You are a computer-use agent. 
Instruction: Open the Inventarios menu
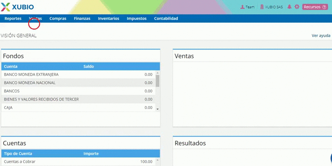pos(108,19)
